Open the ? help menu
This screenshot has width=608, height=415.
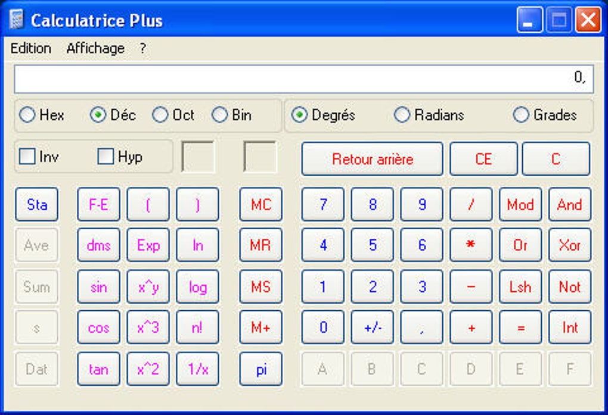tap(142, 49)
